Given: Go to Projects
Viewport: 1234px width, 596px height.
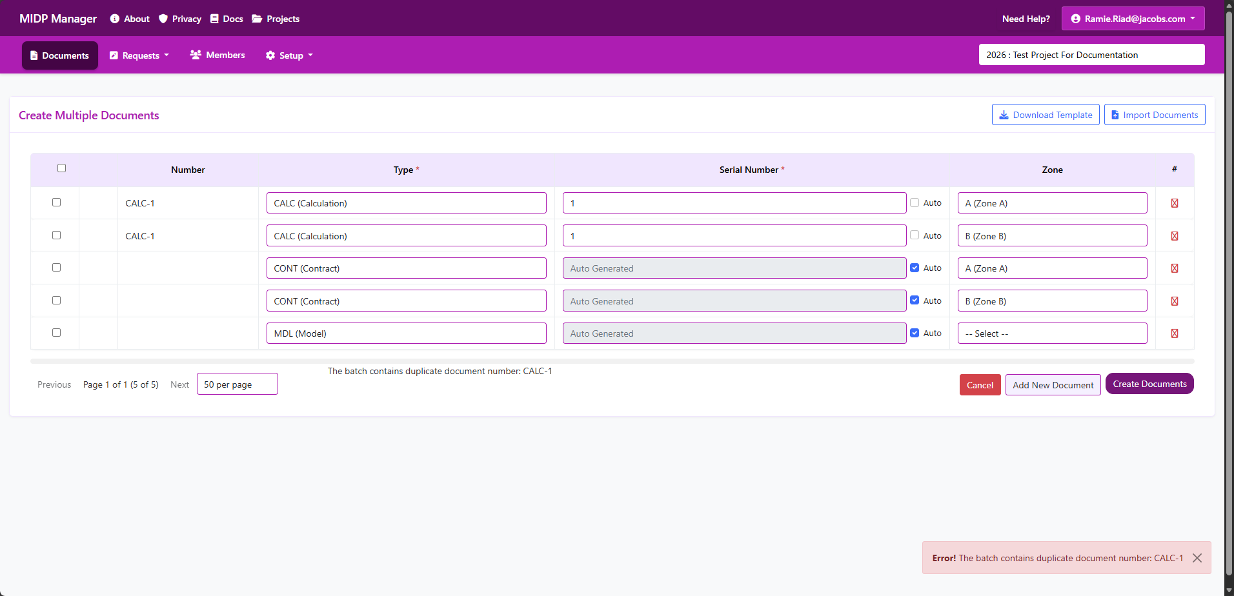Looking at the screenshot, I should click(x=276, y=19).
